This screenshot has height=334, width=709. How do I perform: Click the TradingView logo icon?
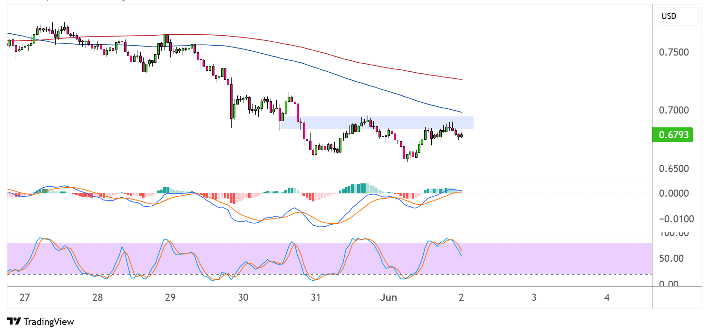(x=14, y=322)
